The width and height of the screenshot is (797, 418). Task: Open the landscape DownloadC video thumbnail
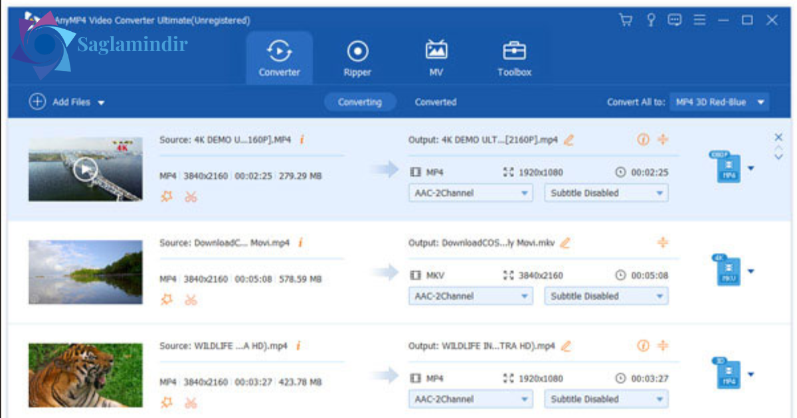click(x=85, y=272)
